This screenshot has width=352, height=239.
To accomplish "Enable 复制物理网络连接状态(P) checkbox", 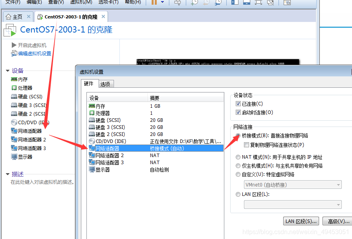I will tap(246, 145).
